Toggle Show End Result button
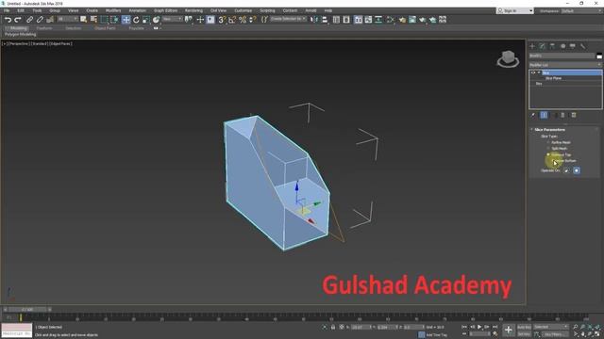The image size is (604, 339). point(544,115)
